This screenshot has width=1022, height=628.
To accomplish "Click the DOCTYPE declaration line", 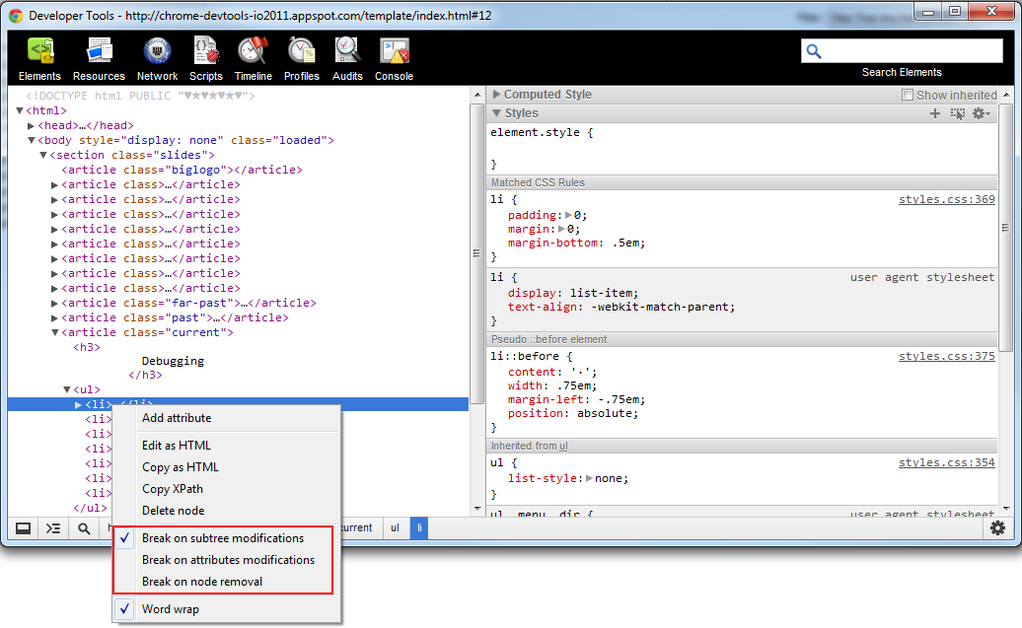I will pyautogui.click(x=140, y=96).
